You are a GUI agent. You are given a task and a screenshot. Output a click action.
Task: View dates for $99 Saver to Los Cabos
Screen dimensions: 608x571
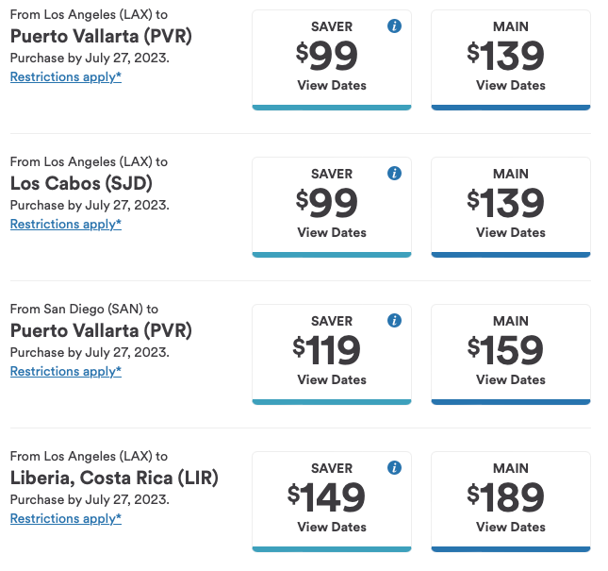[332, 232]
